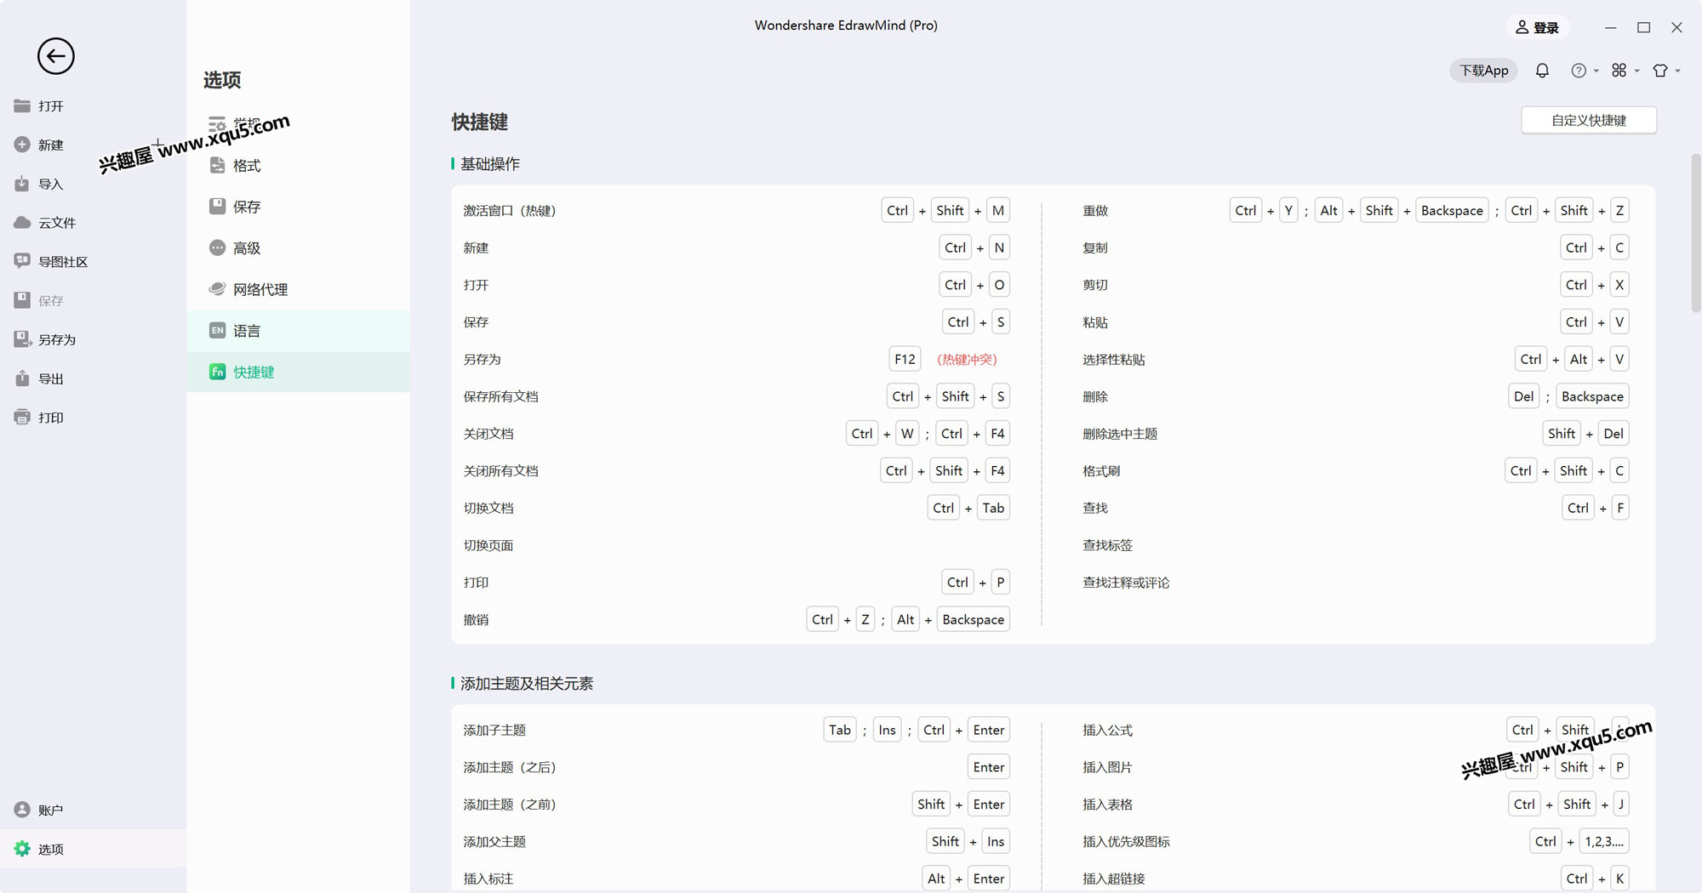Select 语言 EN icon

point(217,330)
